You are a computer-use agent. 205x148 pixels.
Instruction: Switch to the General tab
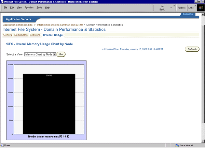click(x=8, y=35)
